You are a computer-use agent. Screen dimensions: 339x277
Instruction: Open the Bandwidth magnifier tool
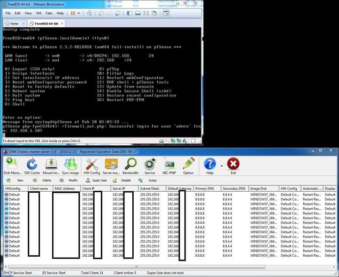(130, 166)
